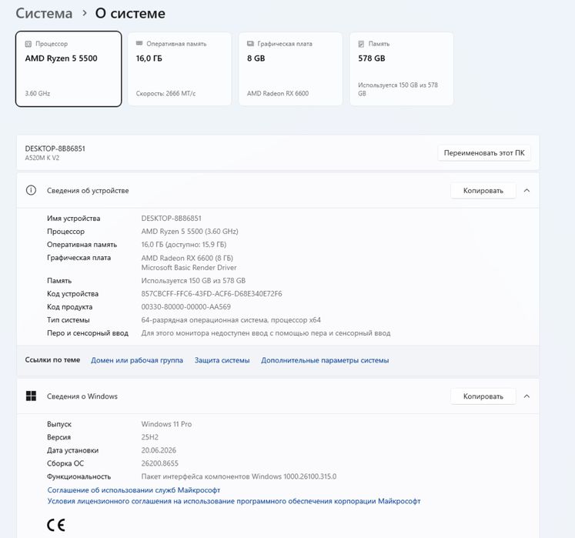Select version value 25H2
The image size is (575, 538).
coord(149,437)
